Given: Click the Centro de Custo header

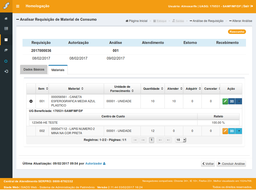Looking at the screenshot, I should [x=113, y=116].
